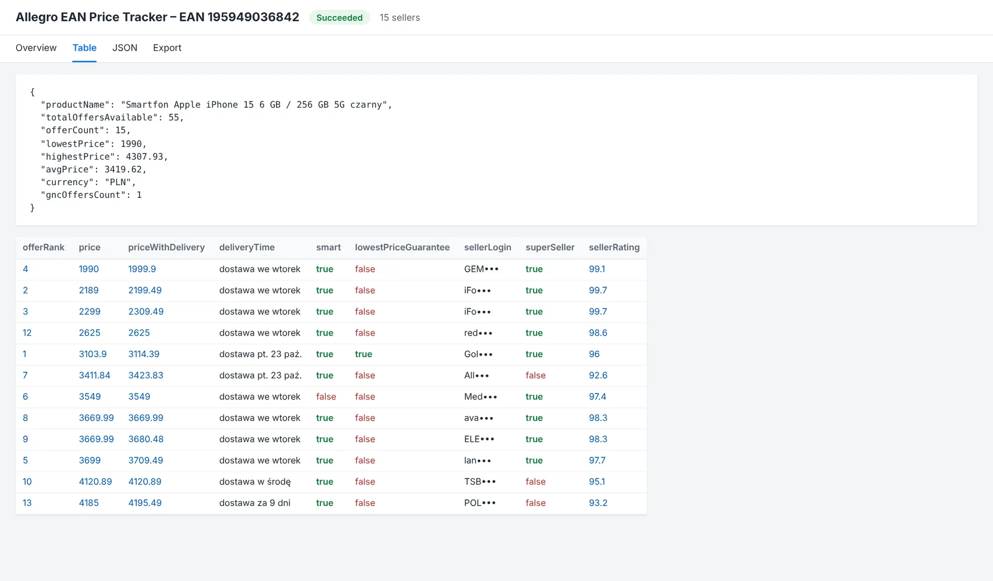
Task: Switch to the JSON tab
Action: pyautogui.click(x=125, y=48)
